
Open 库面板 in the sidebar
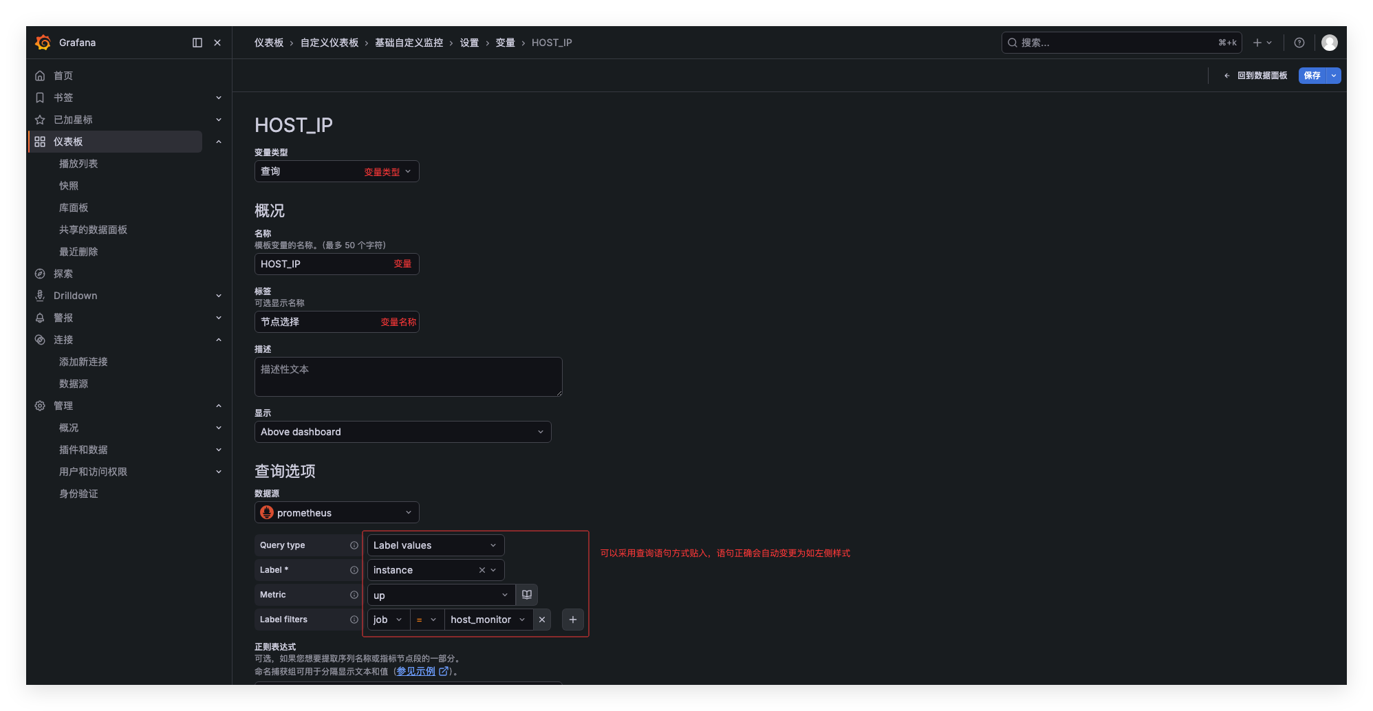point(74,208)
